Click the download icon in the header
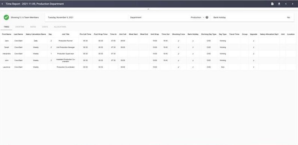The height and width of the screenshot is (145, 298). tap(279, 4)
